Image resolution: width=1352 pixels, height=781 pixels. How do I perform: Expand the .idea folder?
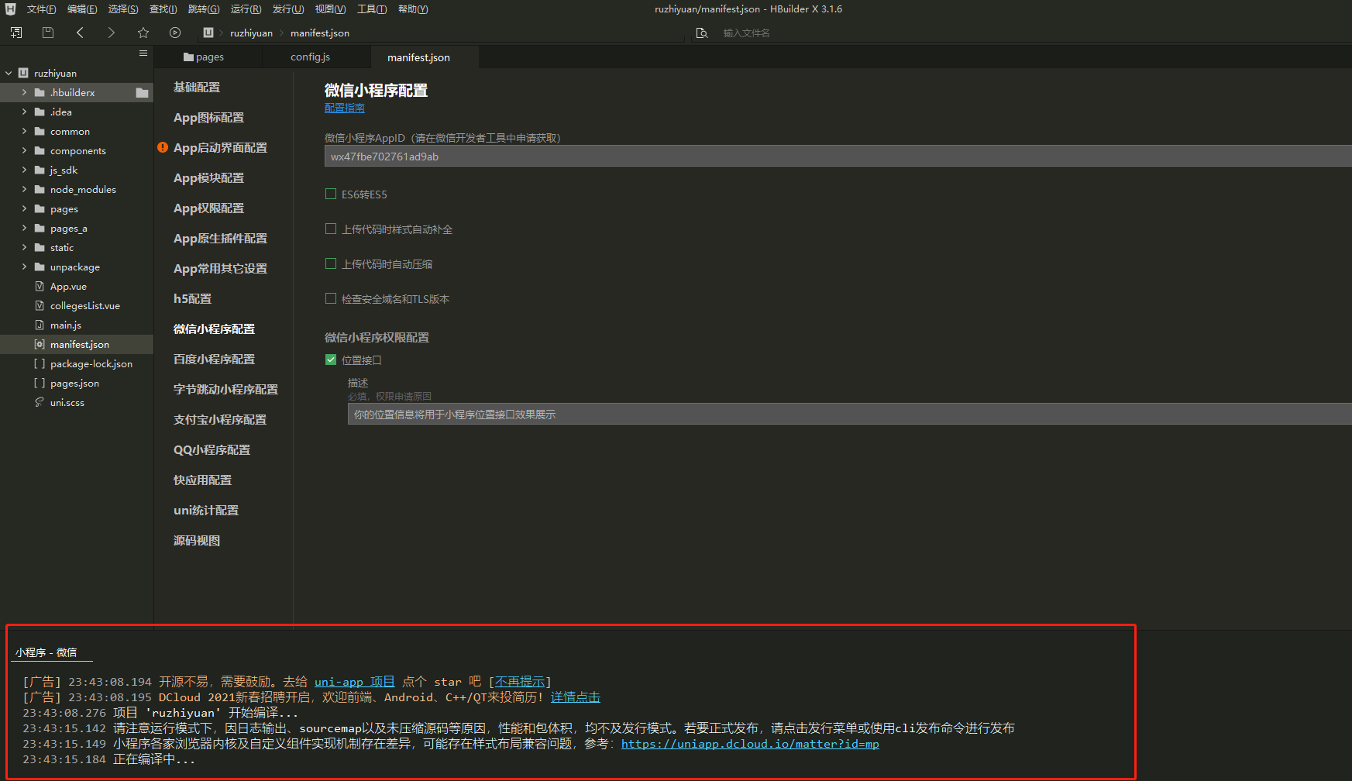(24, 112)
